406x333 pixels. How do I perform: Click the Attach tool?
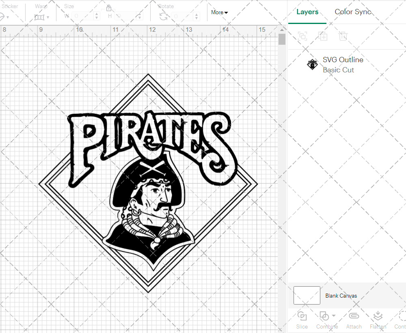pos(354,320)
